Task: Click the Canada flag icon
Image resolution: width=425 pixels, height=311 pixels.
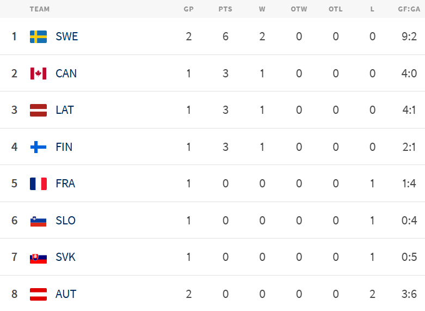Action: point(38,74)
